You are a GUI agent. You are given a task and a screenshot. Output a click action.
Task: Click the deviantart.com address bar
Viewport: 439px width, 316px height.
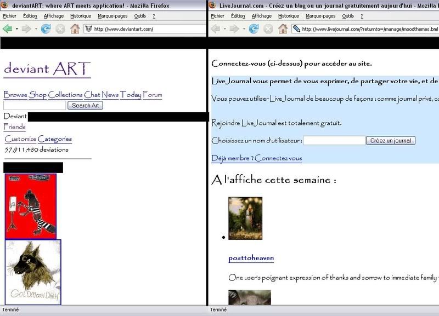(145, 29)
